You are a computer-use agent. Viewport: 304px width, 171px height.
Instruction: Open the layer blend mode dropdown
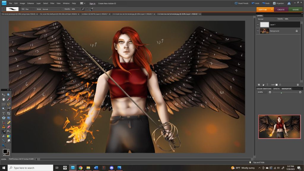[266, 19]
